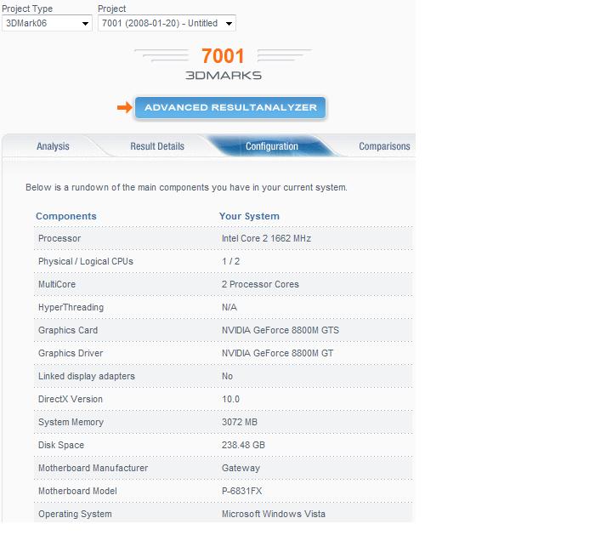
Task: Select the MultiCore row label
Action: tap(57, 285)
